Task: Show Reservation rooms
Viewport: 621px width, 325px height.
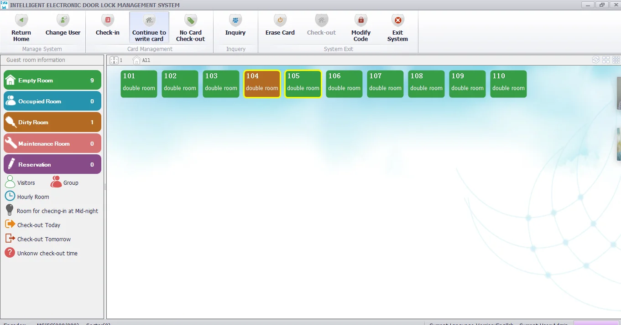Action: [x=52, y=165]
